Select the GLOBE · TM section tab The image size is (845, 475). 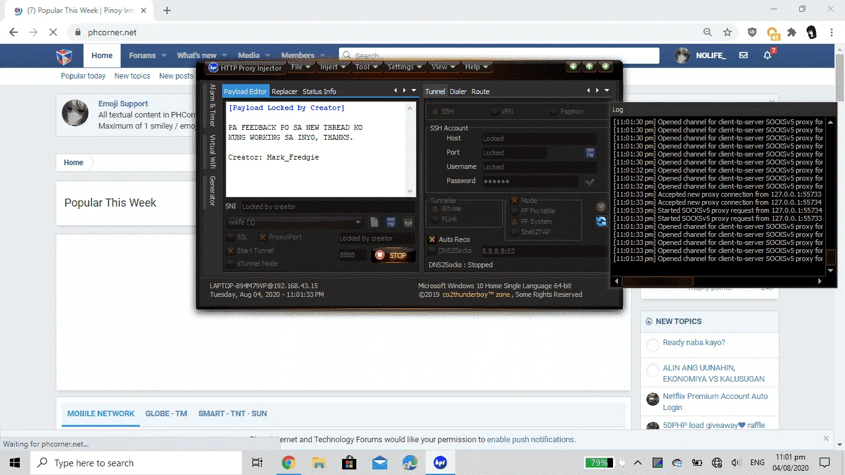coord(166,414)
